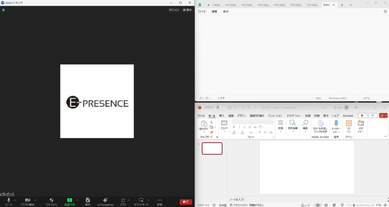Open Designer (デザイナー) in PowerPoint
Image resolution: width=389 pixels, height=207 pixels.
tap(361, 127)
